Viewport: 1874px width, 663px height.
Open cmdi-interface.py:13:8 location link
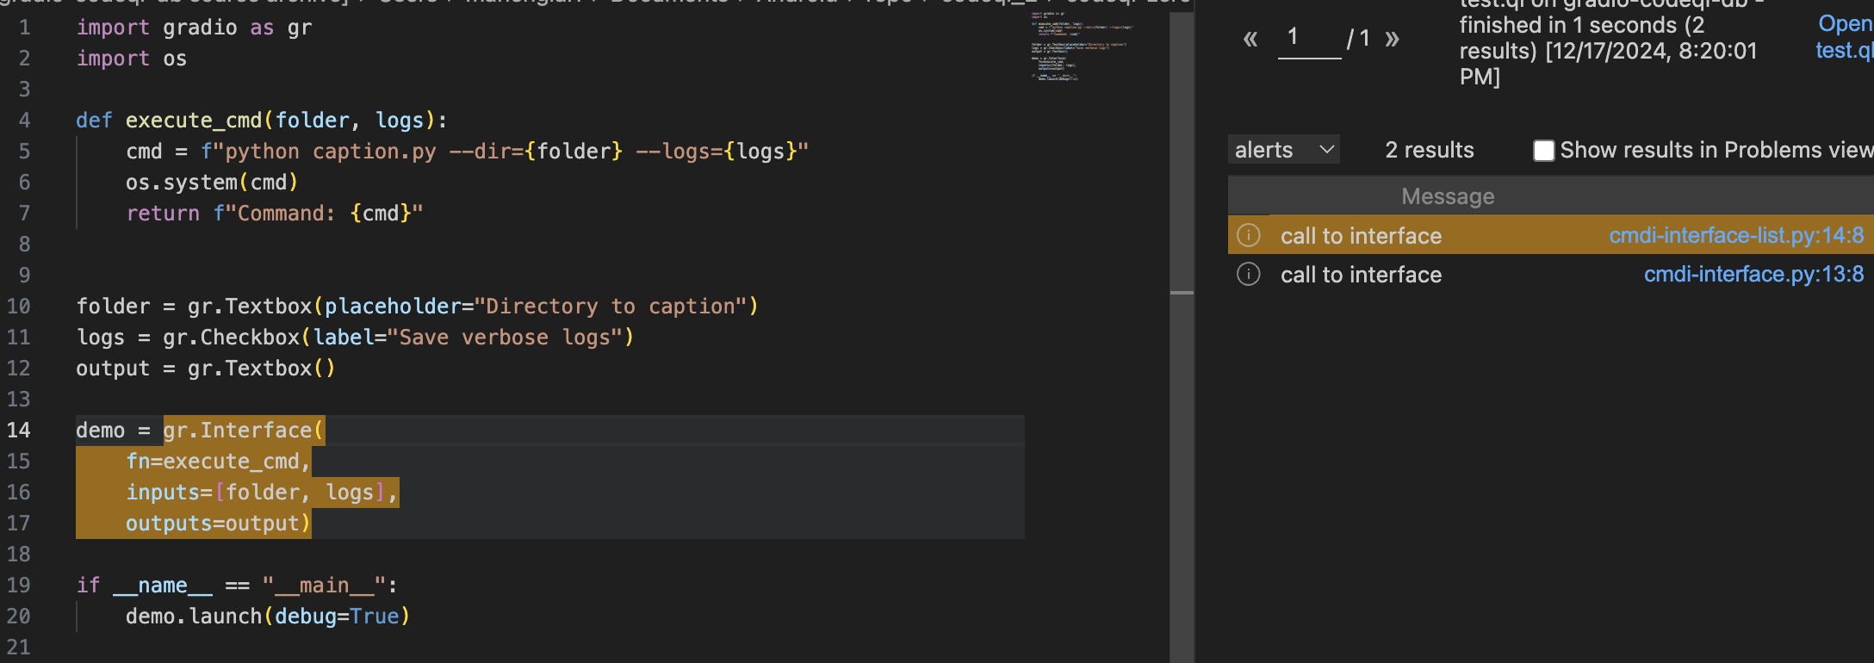coord(1753,275)
